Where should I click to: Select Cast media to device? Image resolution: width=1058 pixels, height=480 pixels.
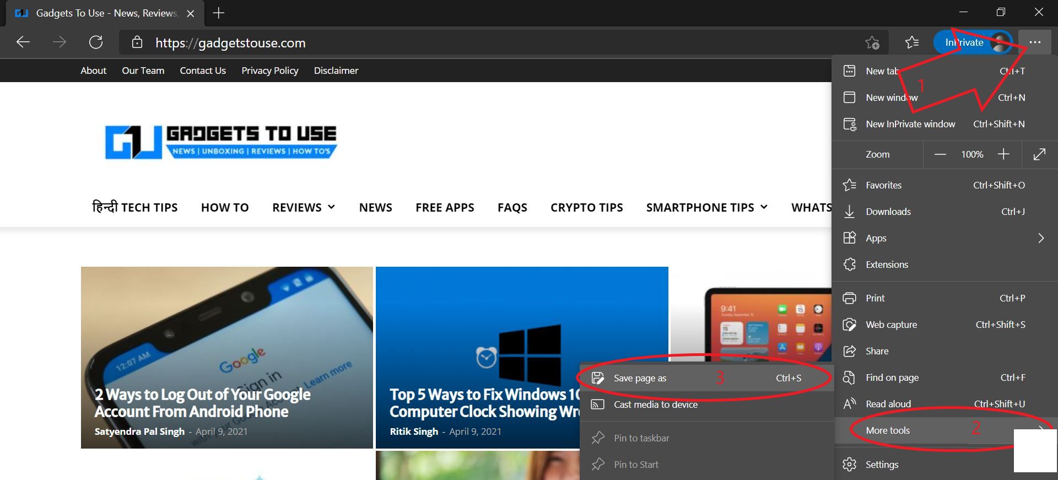point(706,405)
